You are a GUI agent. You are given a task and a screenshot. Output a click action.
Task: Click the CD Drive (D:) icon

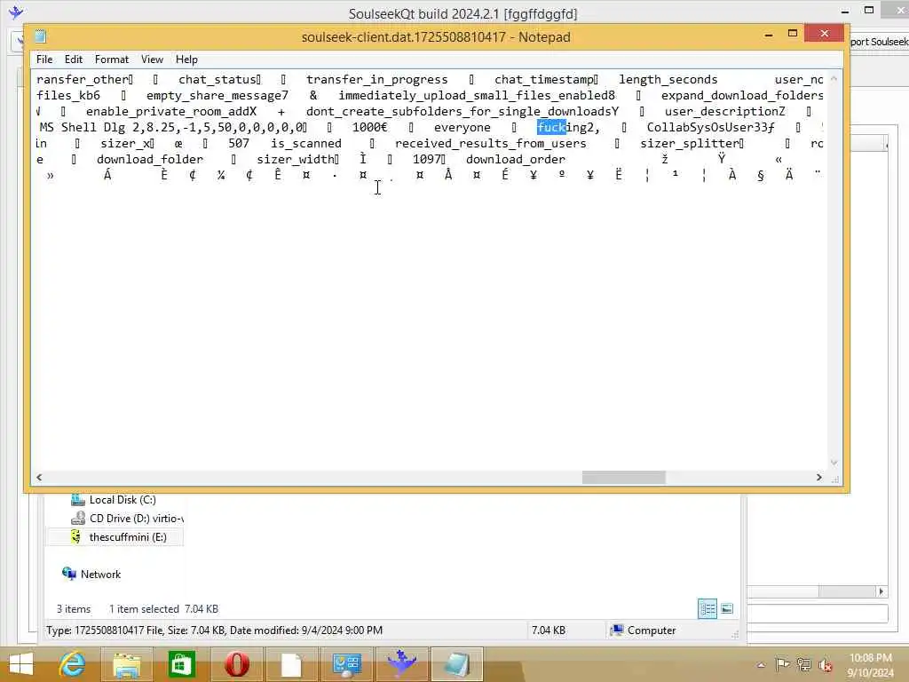coord(78,519)
